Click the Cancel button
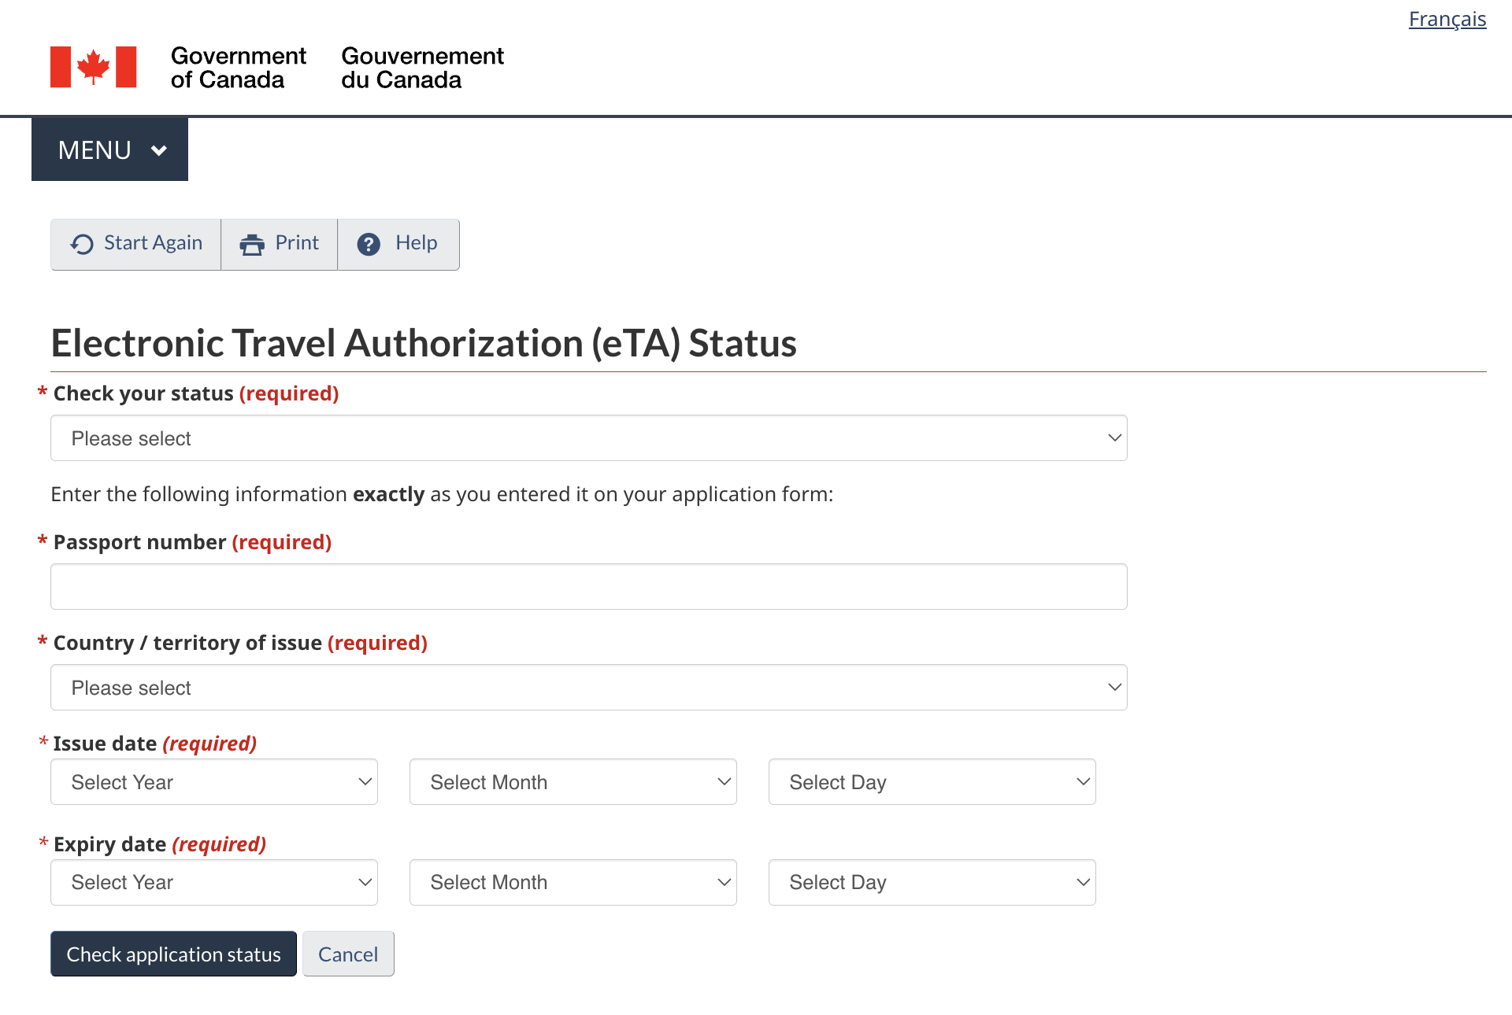Viewport: 1512px width, 1015px height. point(348,954)
